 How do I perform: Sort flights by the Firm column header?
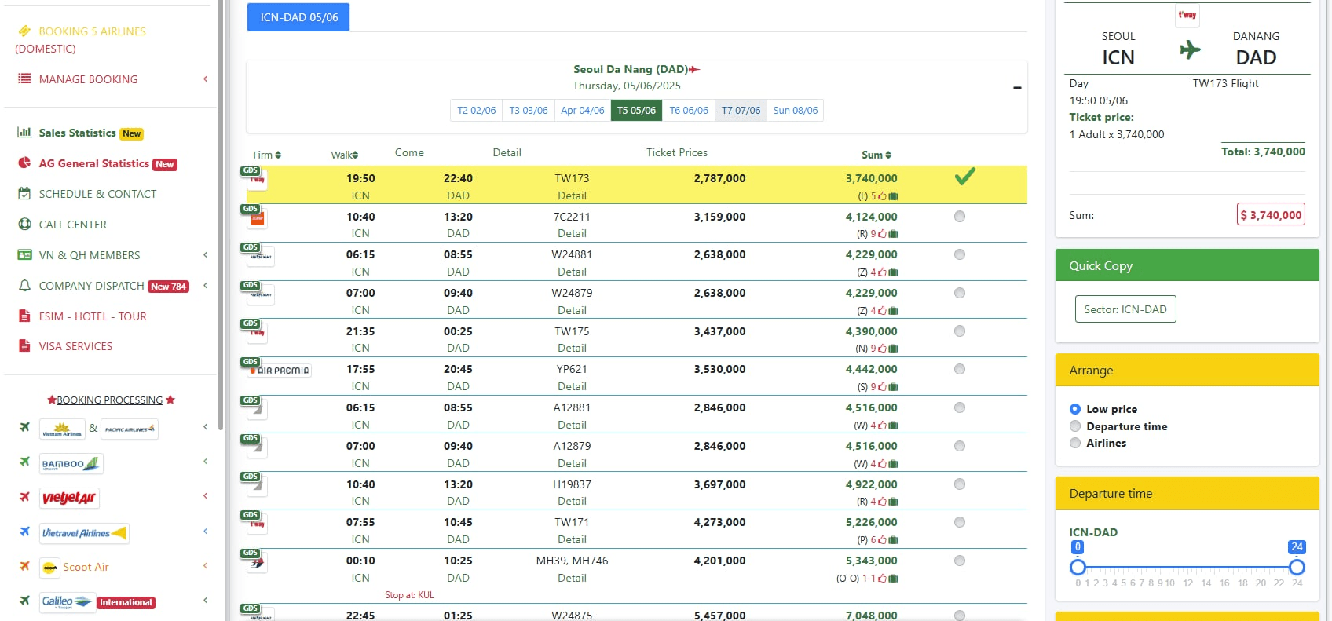pyautogui.click(x=267, y=155)
